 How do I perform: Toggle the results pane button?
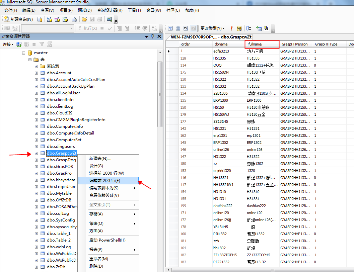[x=193, y=28]
